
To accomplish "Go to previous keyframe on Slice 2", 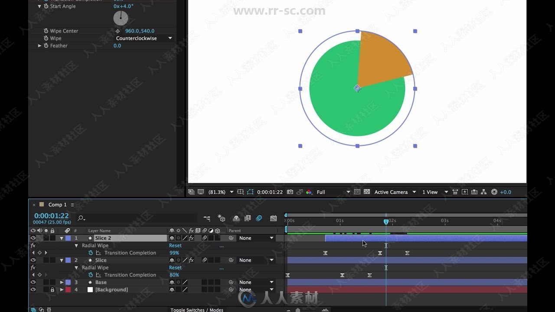I will [33, 253].
